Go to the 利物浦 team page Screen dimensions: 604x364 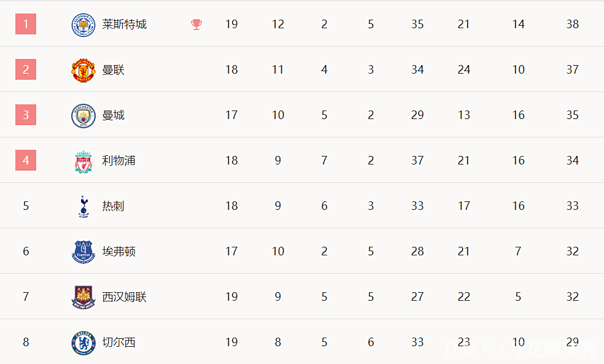pyautogui.click(x=119, y=161)
